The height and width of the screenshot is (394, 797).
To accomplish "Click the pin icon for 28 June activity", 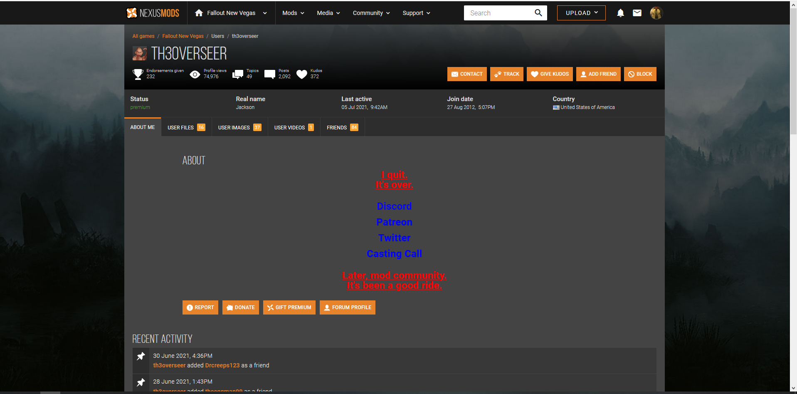I will 141,382.
